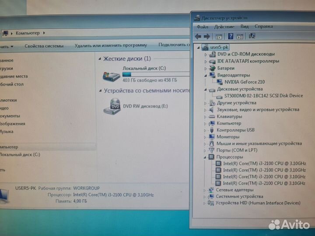Click the Звуковые устройства speaker icon

[212, 110]
